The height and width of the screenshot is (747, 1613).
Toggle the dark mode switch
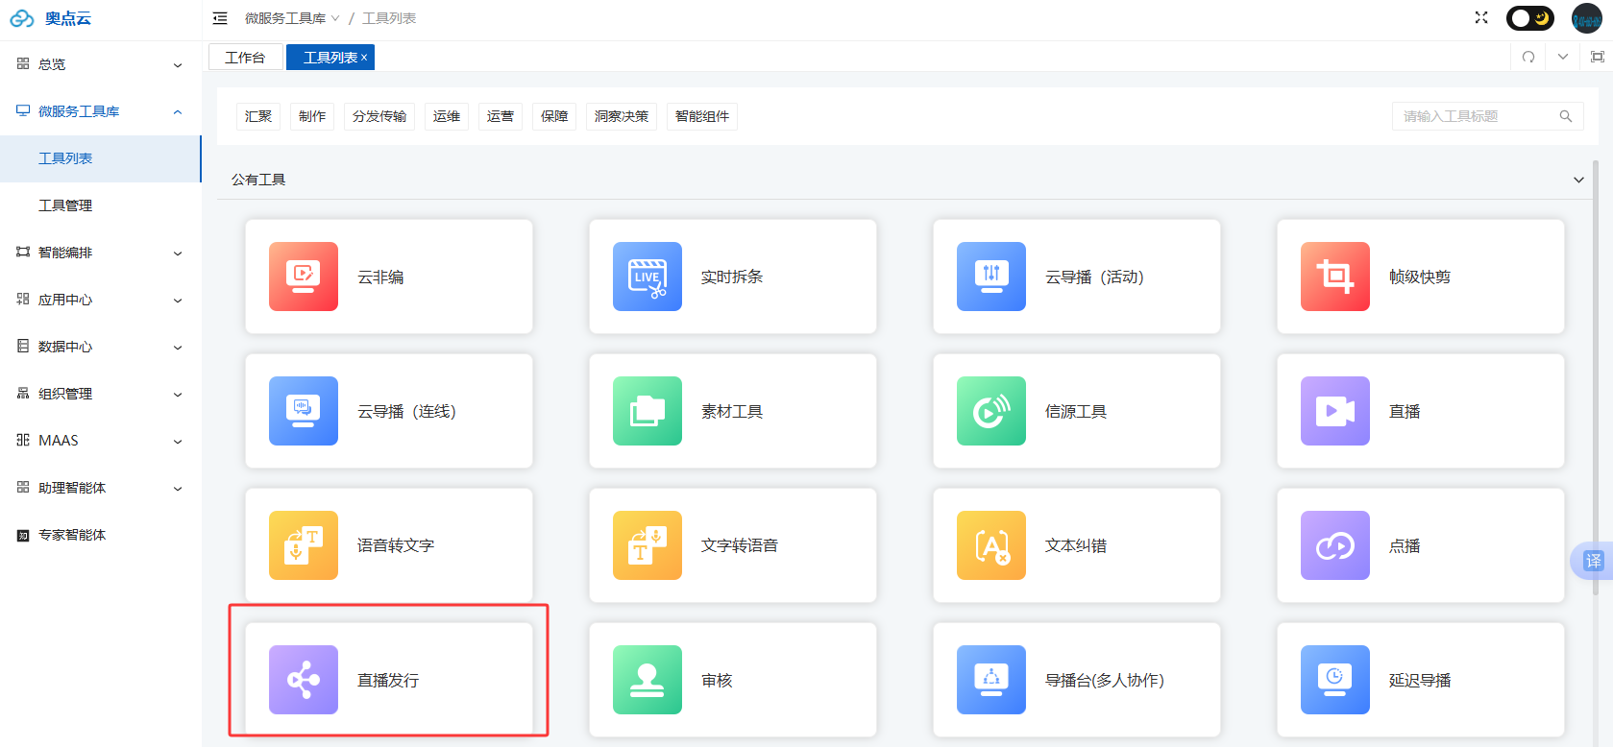(x=1529, y=18)
